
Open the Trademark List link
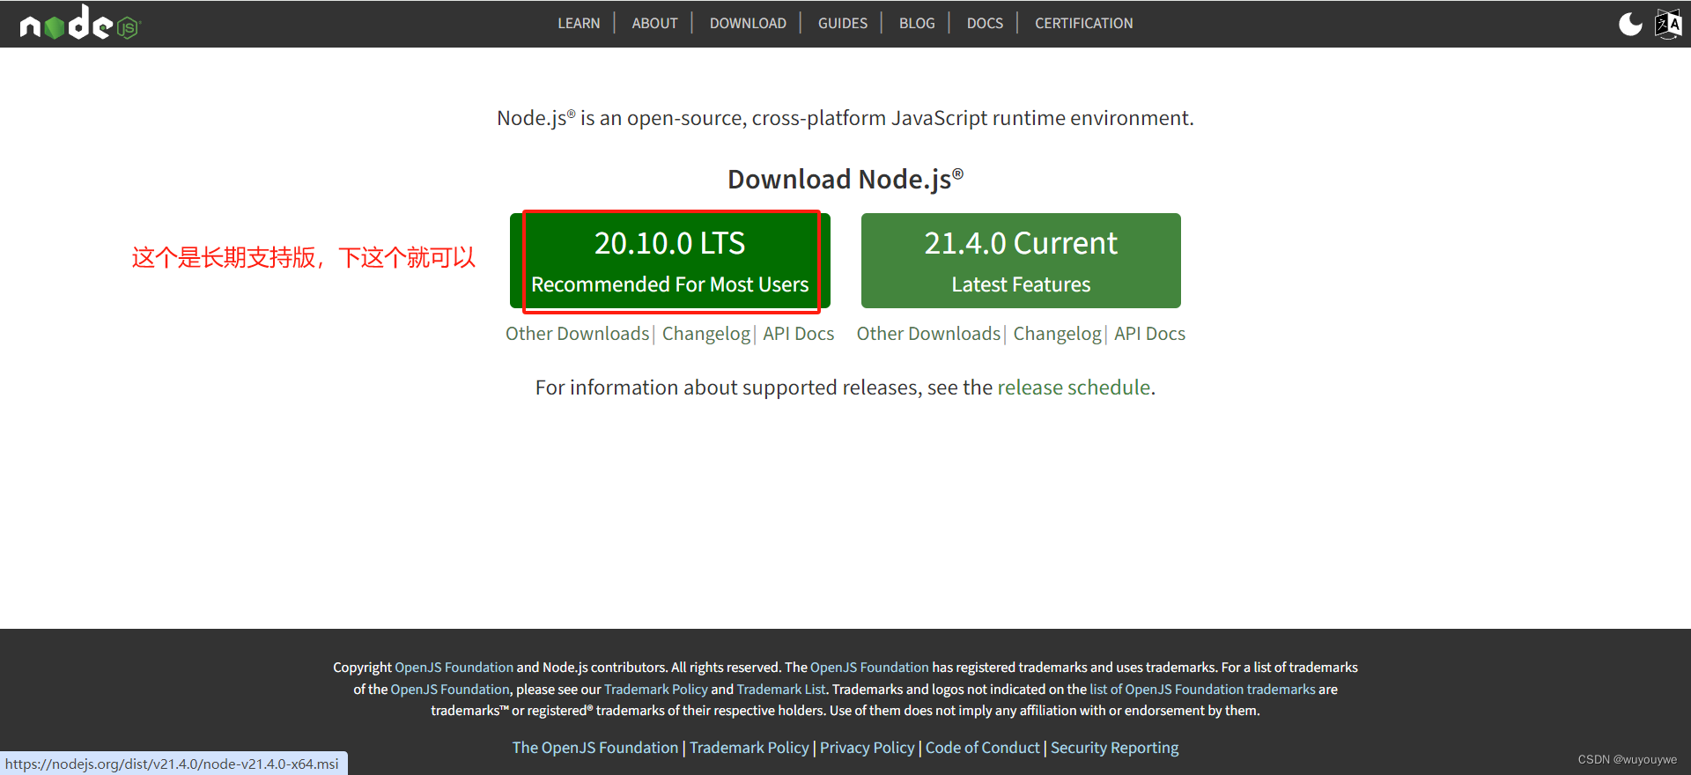click(x=781, y=690)
